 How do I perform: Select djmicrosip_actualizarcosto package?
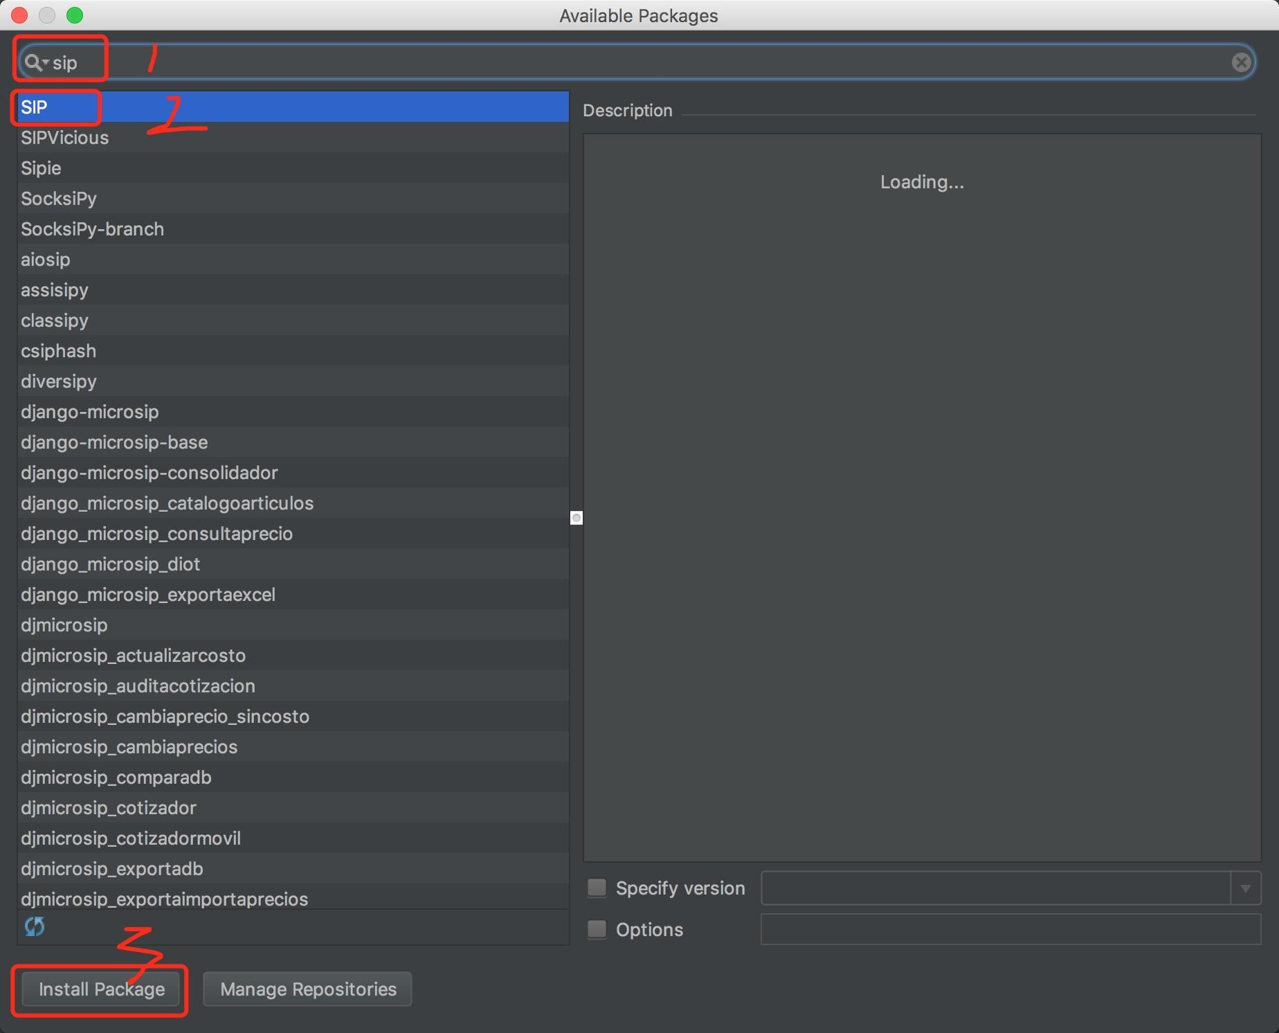293,655
